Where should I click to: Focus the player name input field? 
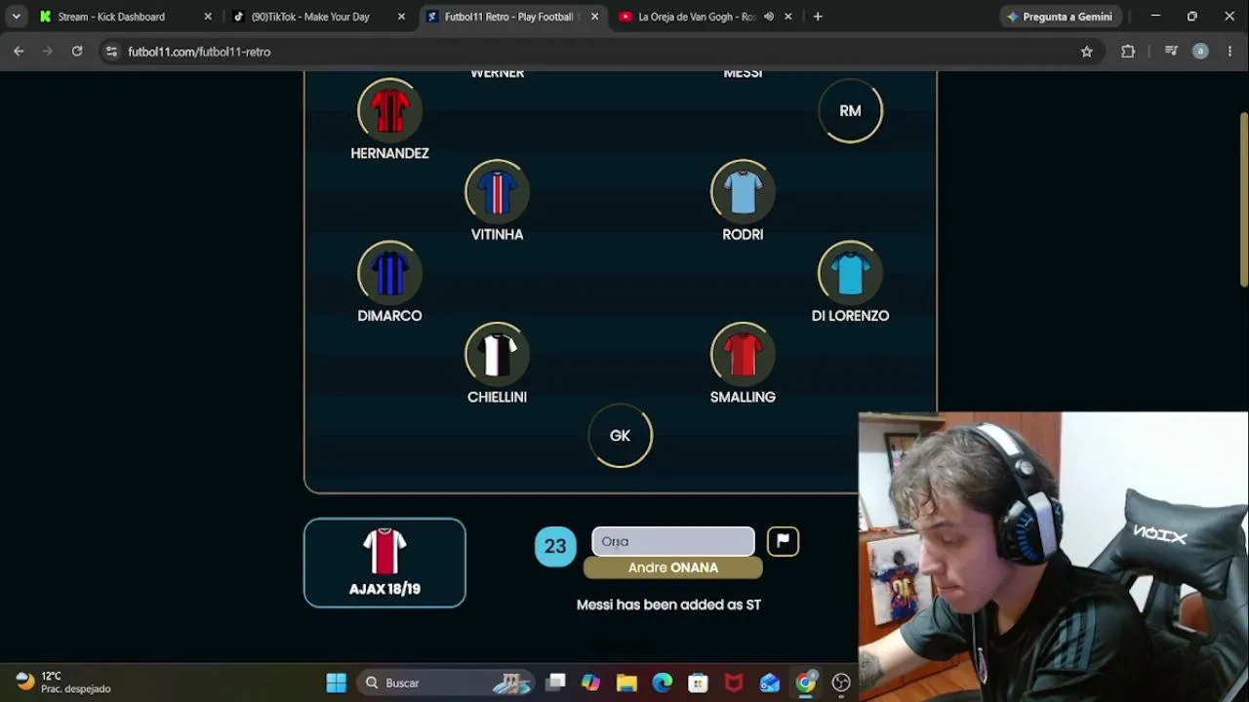click(x=673, y=541)
